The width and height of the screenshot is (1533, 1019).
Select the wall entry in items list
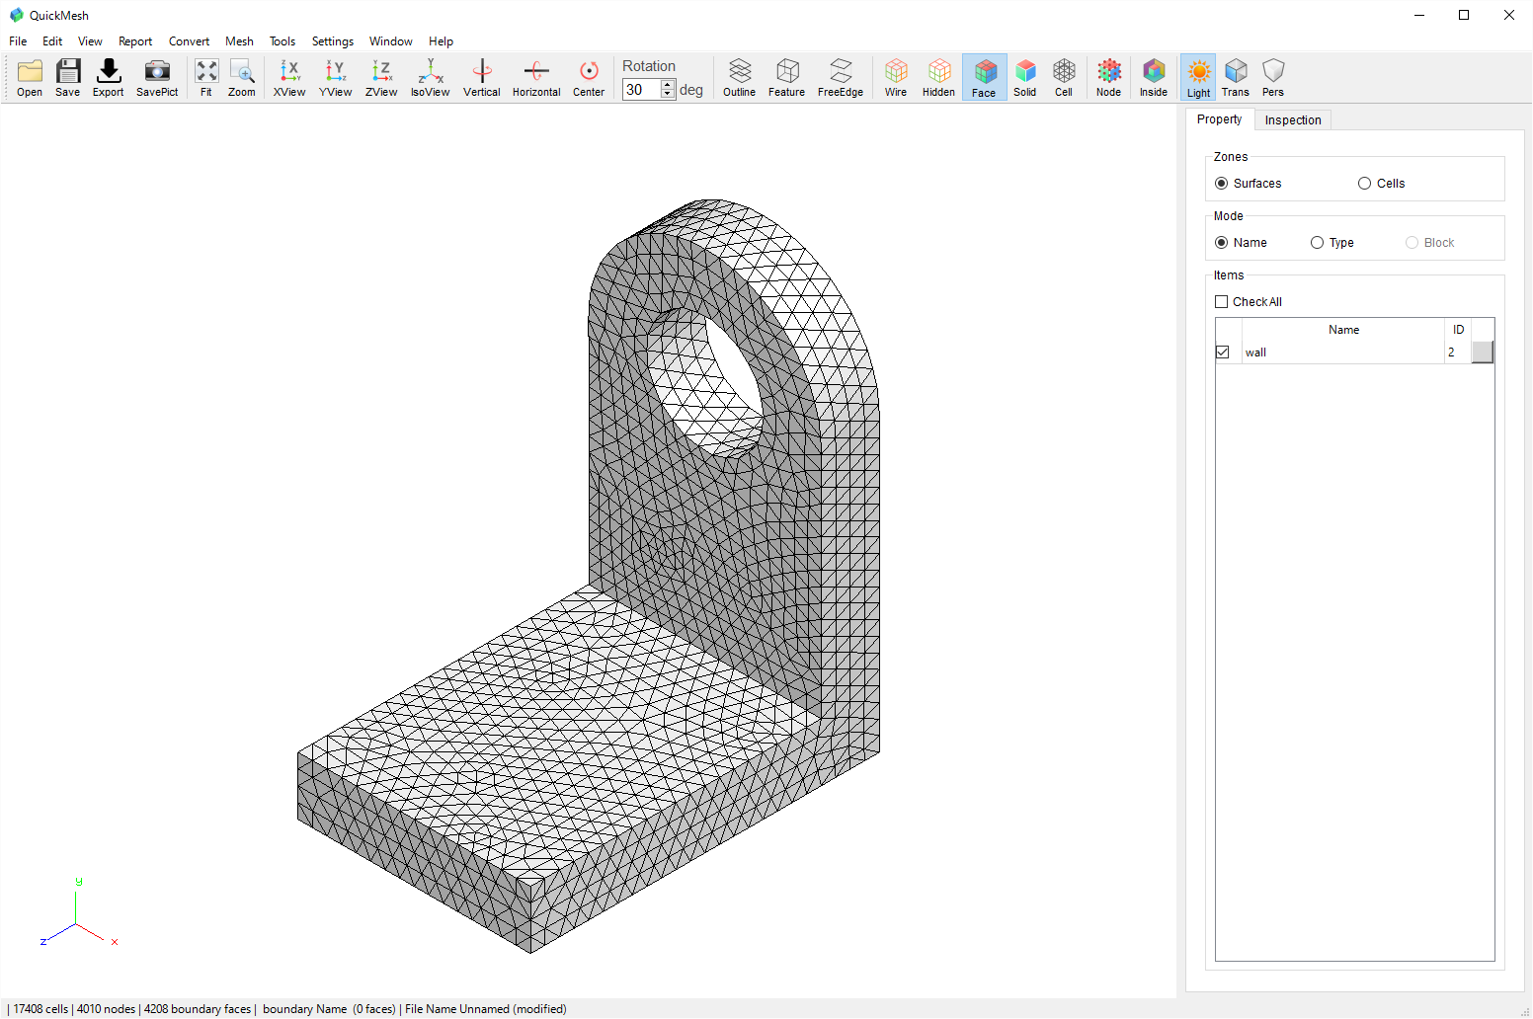(x=1343, y=353)
